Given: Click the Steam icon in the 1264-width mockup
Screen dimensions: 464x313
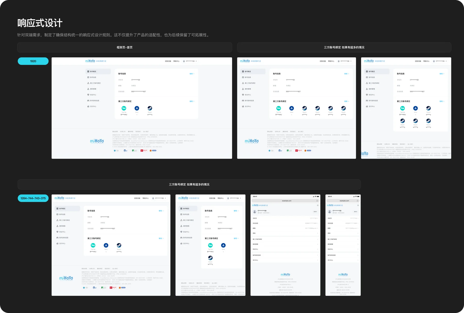Looking at the screenshot, I should point(119,245).
